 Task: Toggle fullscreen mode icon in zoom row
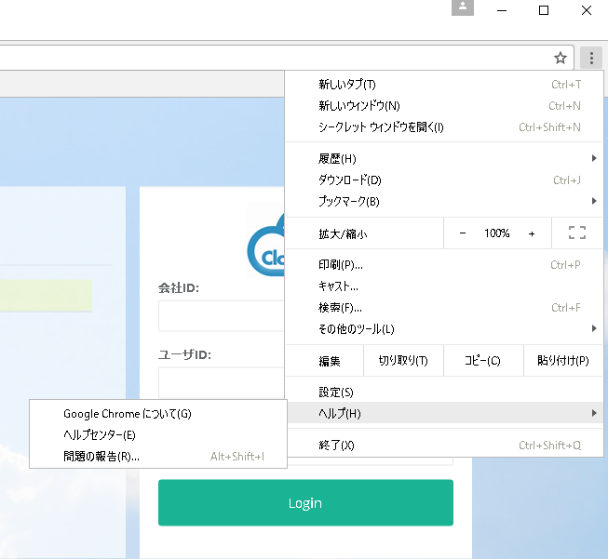(x=576, y=233)
